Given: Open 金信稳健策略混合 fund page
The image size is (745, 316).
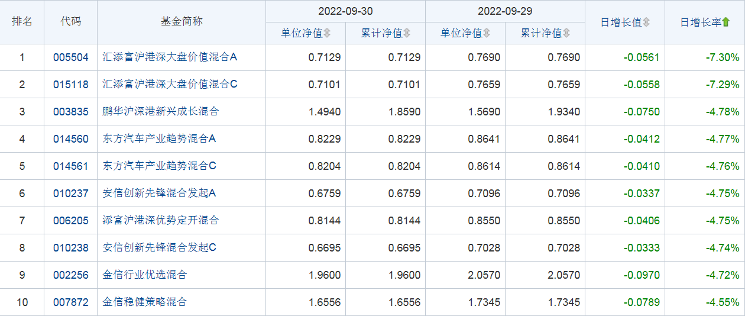Looking at the screenshot, I should coord(145,302).
